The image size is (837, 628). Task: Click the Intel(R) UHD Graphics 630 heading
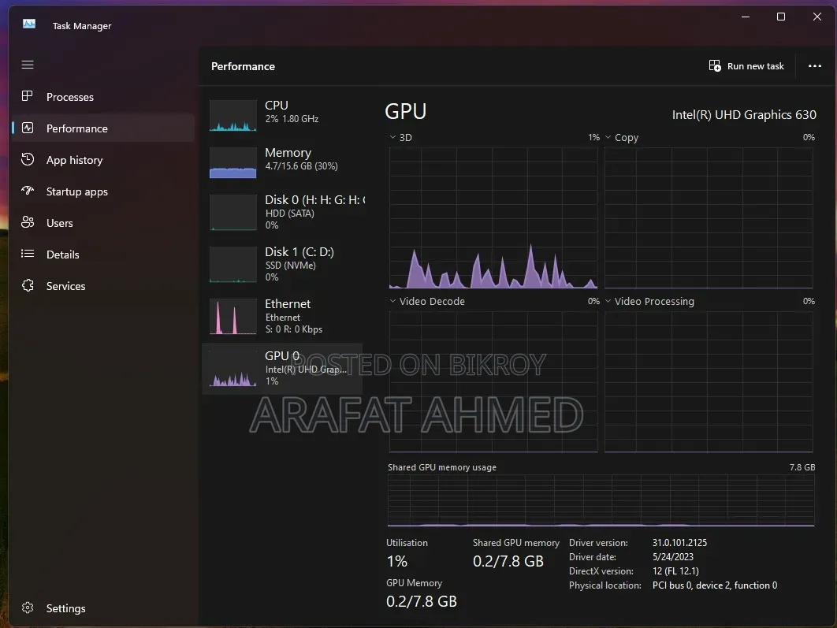coord(743,115)
